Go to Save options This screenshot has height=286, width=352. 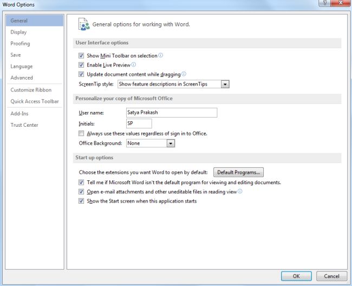coord(35,55)
